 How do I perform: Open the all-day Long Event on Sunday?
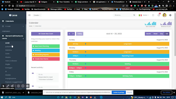[119, 44]
